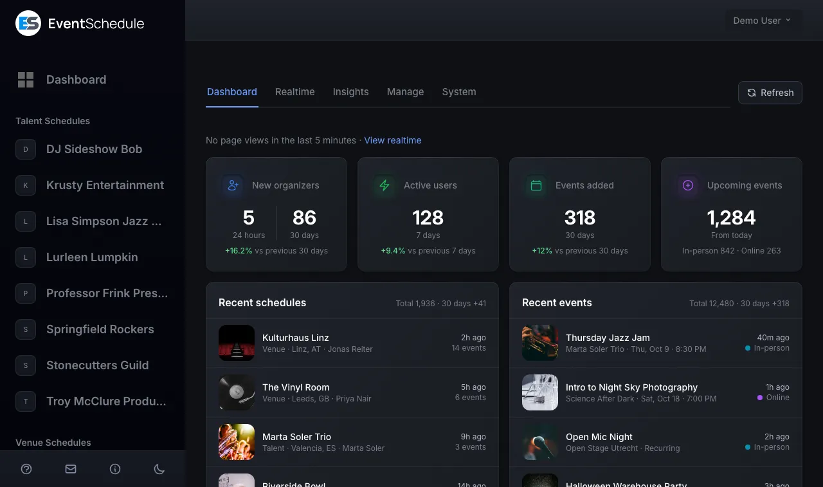Click In-person 842 · Online 263 text
The image size is (823, 487).
732,251
